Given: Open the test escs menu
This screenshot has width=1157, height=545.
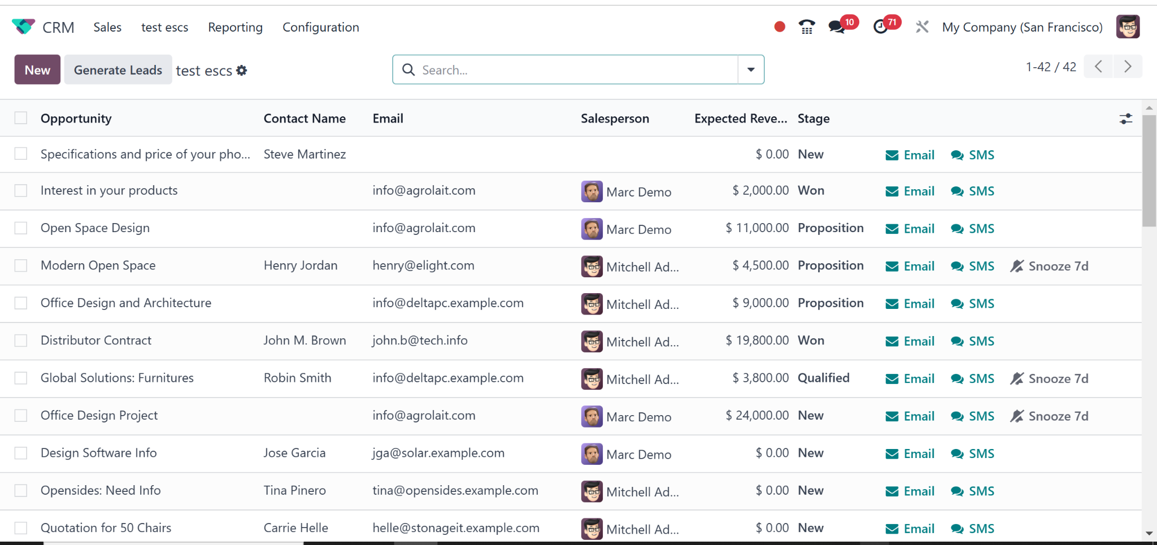Looking at the screenshot, I should [164, 27].
